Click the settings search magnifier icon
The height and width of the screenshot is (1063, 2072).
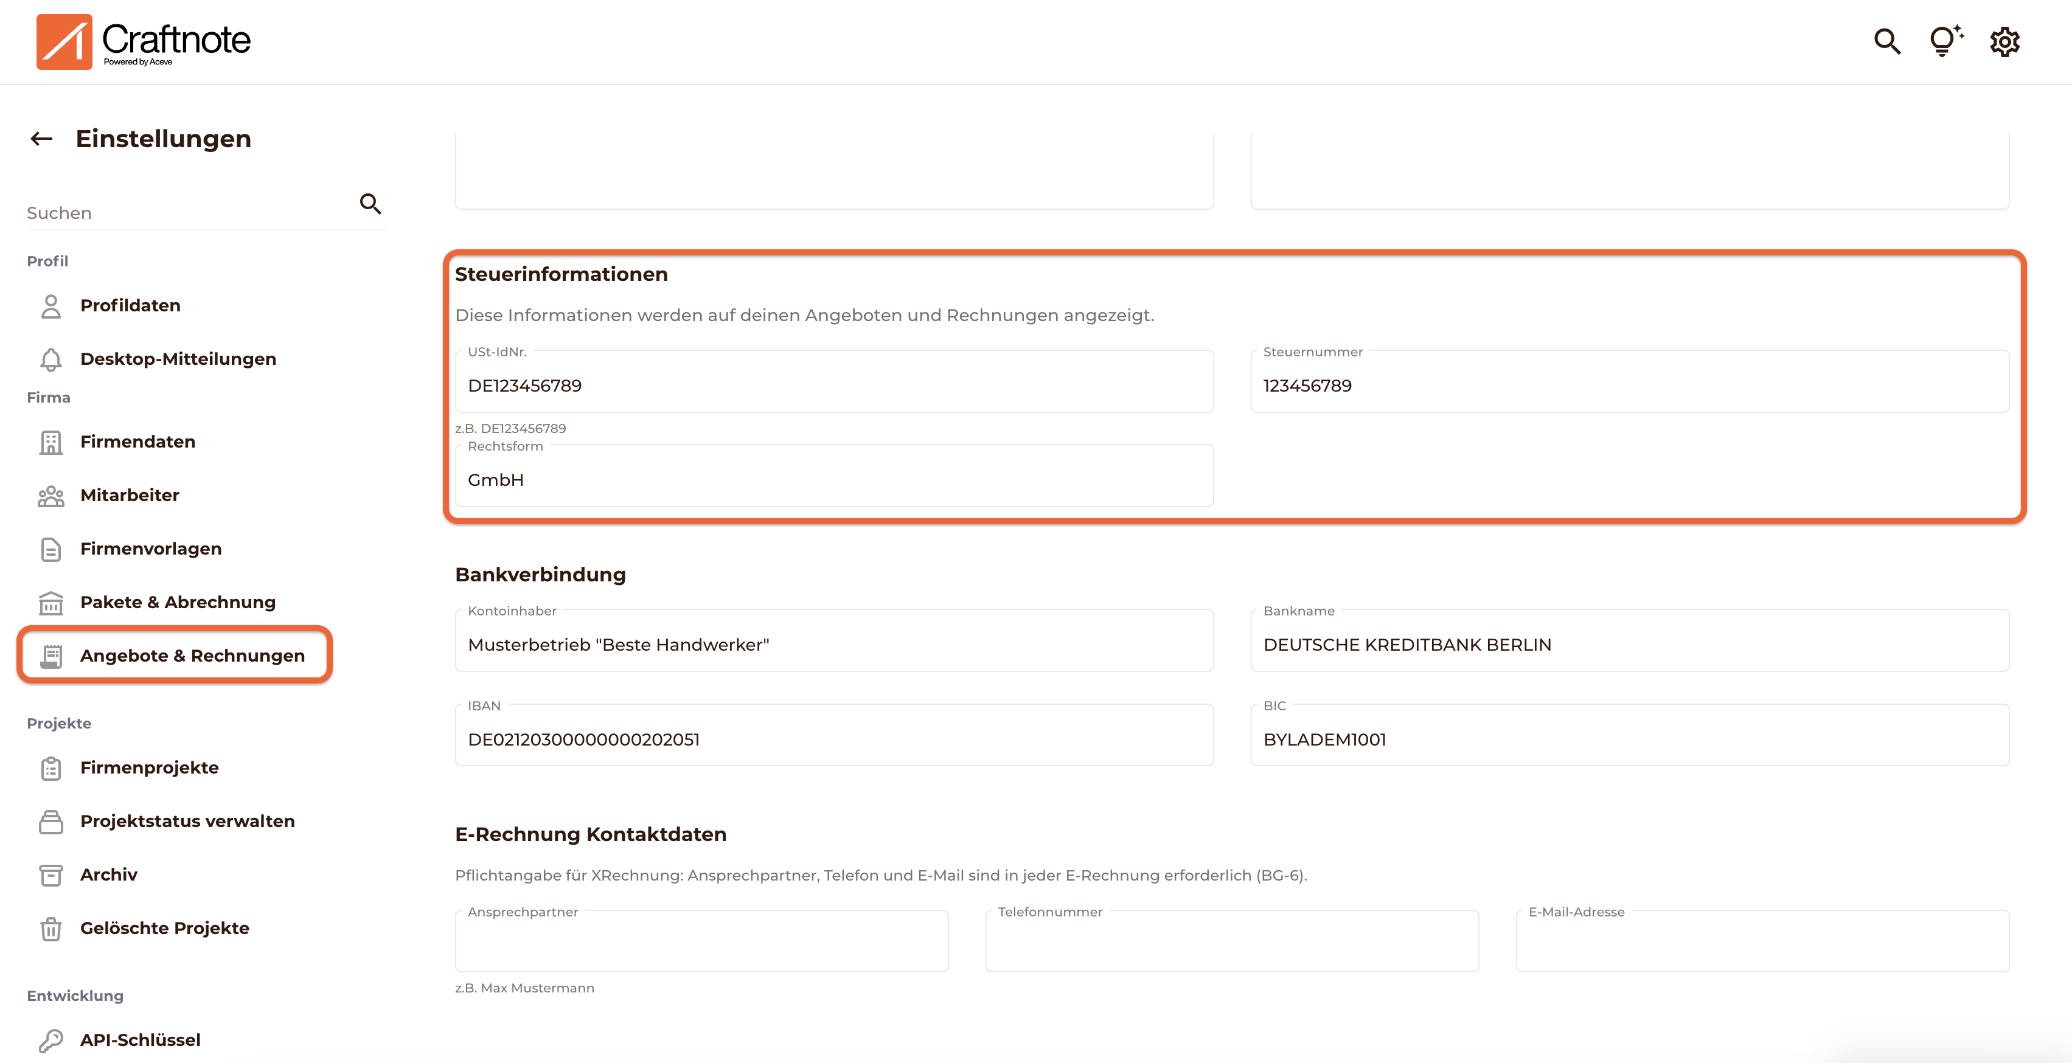coord(370,204)
